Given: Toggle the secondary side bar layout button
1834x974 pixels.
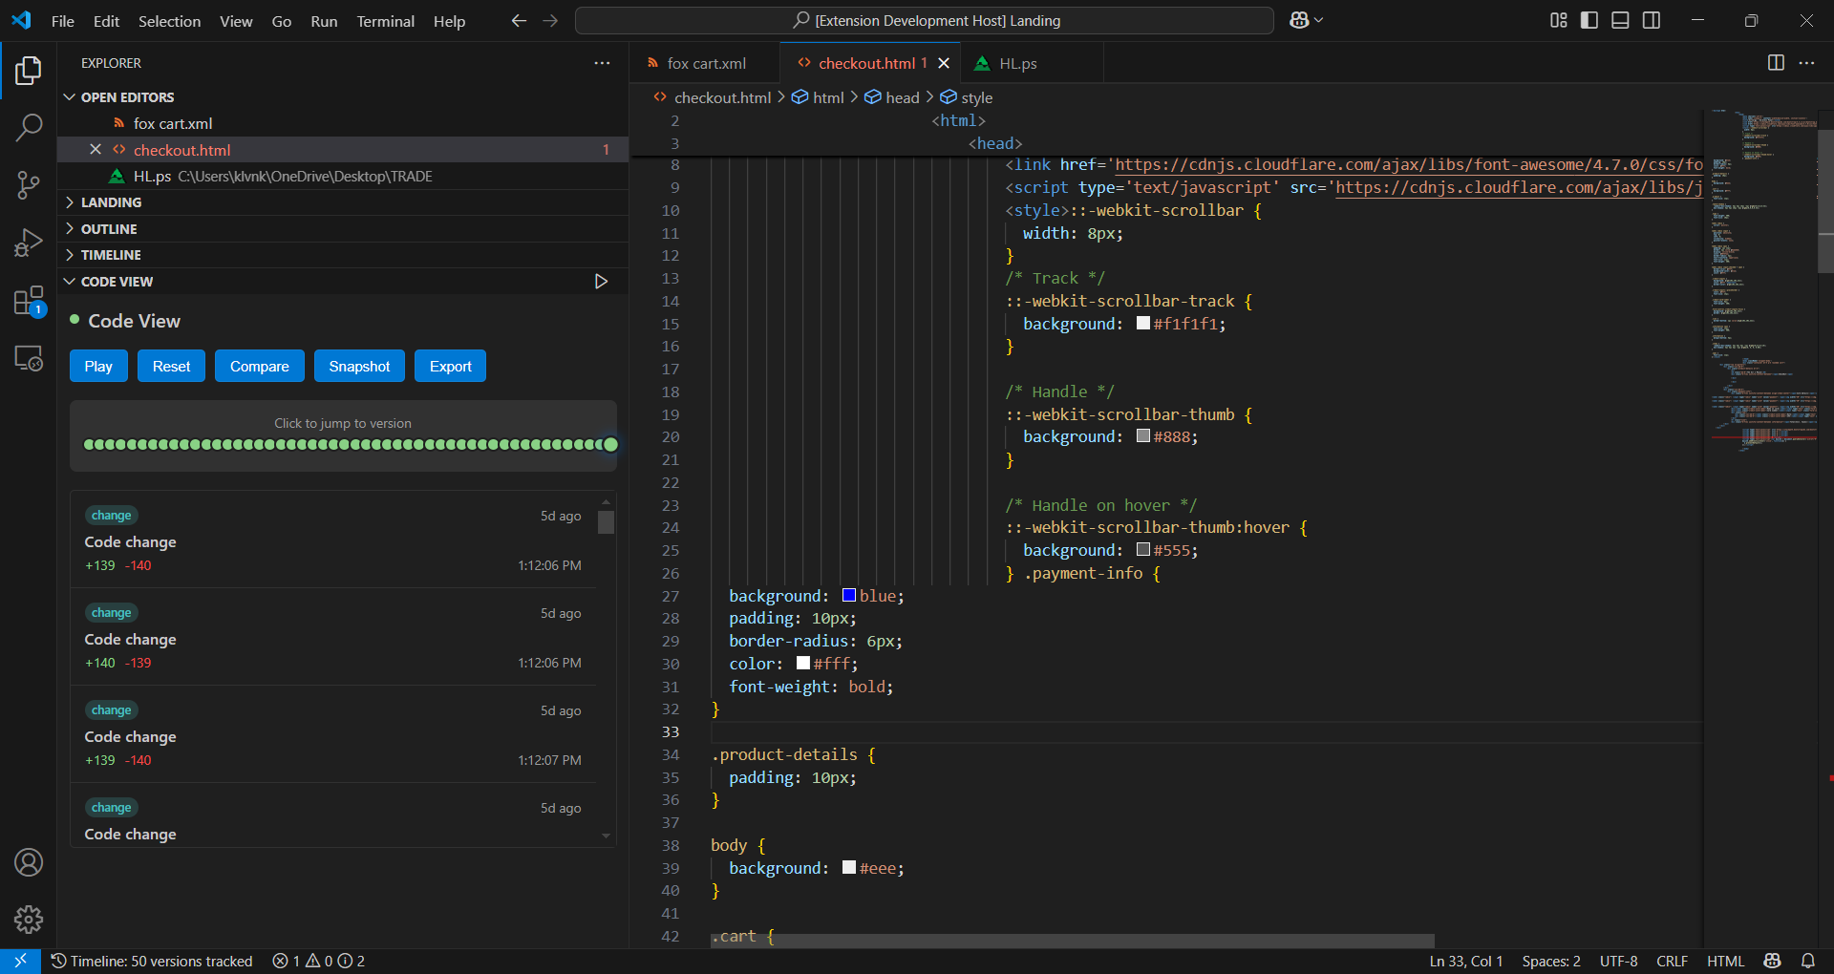Looking at the screenshot, I should (1652, 20).
